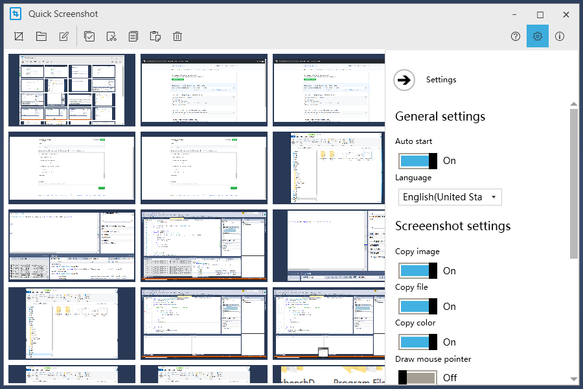Screen dimensions: 583x389
Task: Open the About info icon
Action: click(560, 36)
